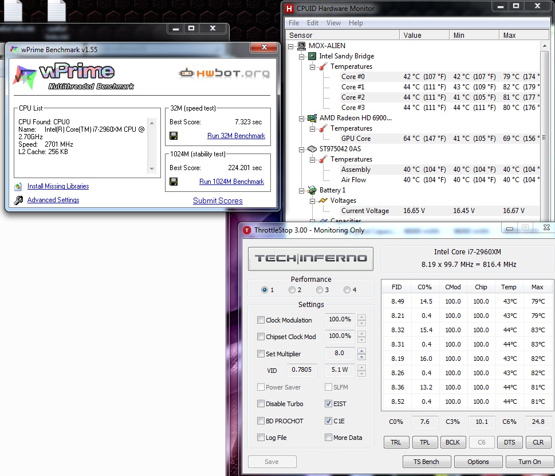Collapse the AMD Radeon HD 6900 node
This screenshot has width=555, height=476.
coord(301,119)
